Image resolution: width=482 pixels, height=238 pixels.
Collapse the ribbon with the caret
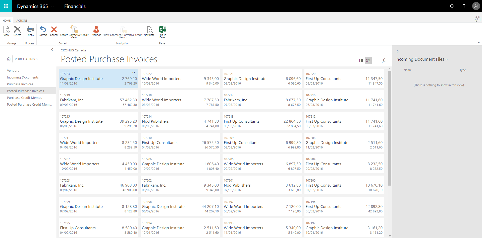[479, 43]
